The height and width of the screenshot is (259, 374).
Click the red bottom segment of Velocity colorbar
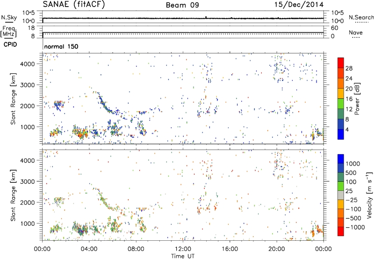(341, 231)
